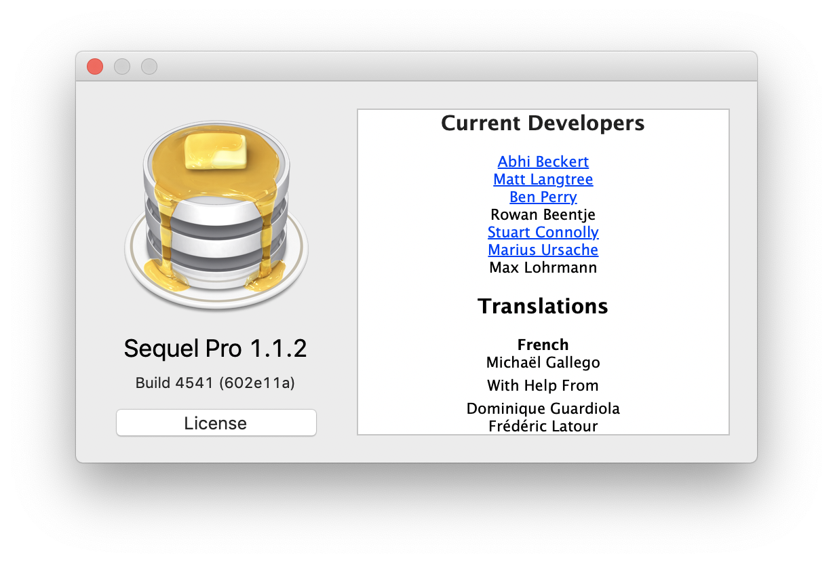This screenshot has width=833, height=563.
Task: Select the Rowan Beentje credit entry
Action: (543, 214)
